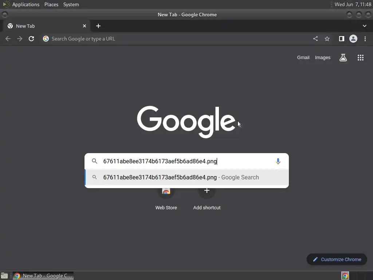
Task: Click the Add shortcut label
Action: pos(207,207)
